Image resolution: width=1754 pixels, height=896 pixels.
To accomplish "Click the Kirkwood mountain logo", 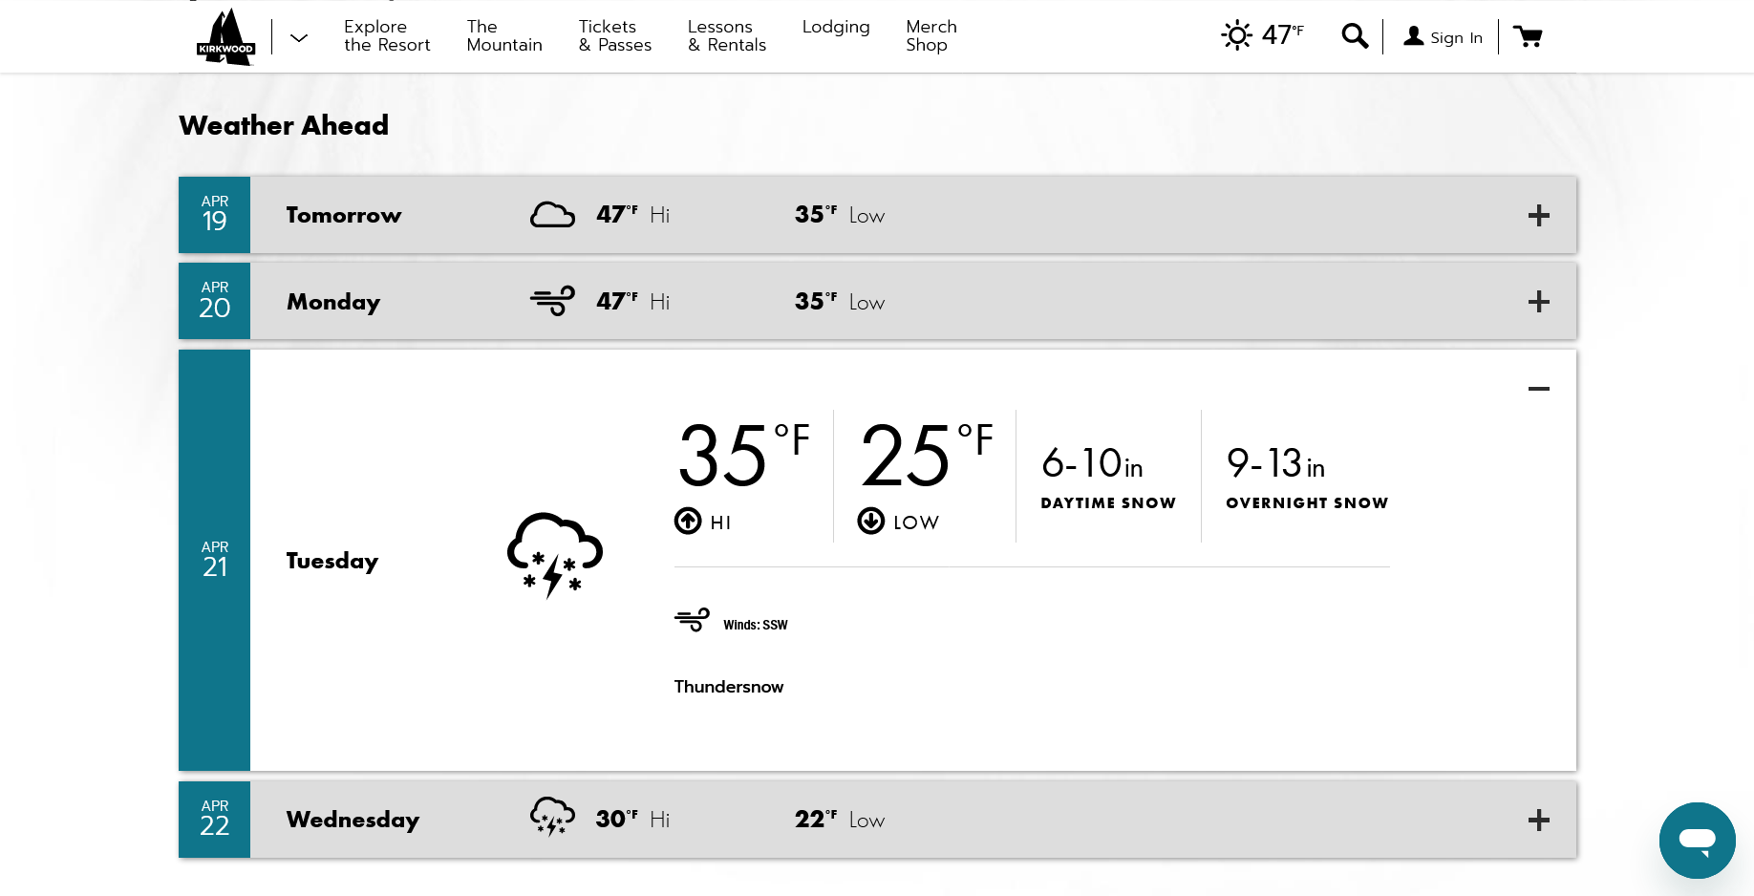I will click(x=225, y=36).
